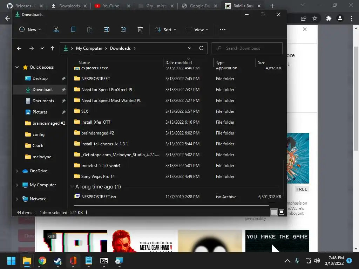Screen dimensions: 359x269
Task: Sort by the Date modified column header
Action: point(178,62)
